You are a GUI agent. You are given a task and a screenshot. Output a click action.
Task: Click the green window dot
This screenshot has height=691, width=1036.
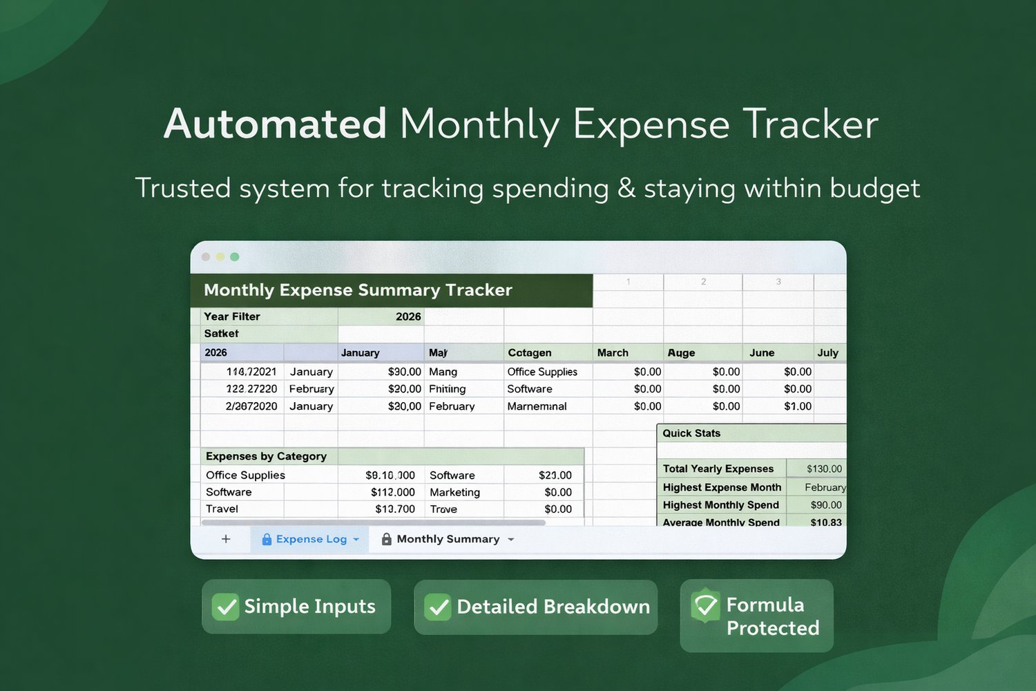235,257
